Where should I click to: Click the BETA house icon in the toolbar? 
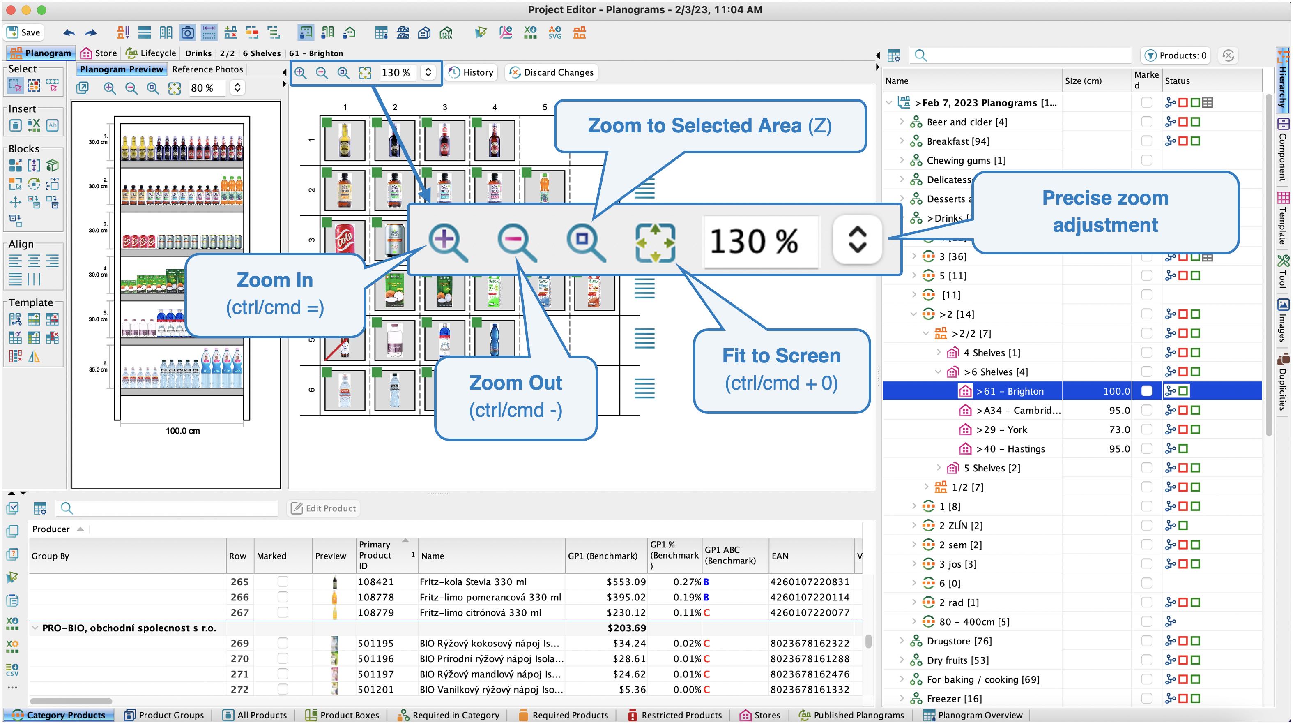pos(446,32)
